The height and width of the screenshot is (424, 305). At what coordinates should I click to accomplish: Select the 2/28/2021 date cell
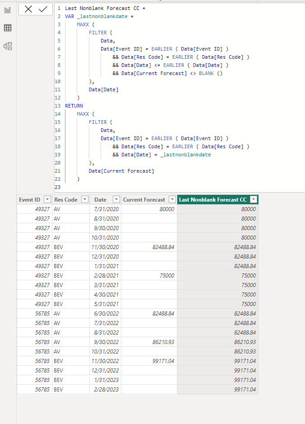106,275
